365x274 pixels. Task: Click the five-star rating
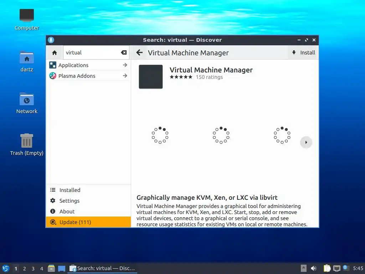tap(181, 77)
